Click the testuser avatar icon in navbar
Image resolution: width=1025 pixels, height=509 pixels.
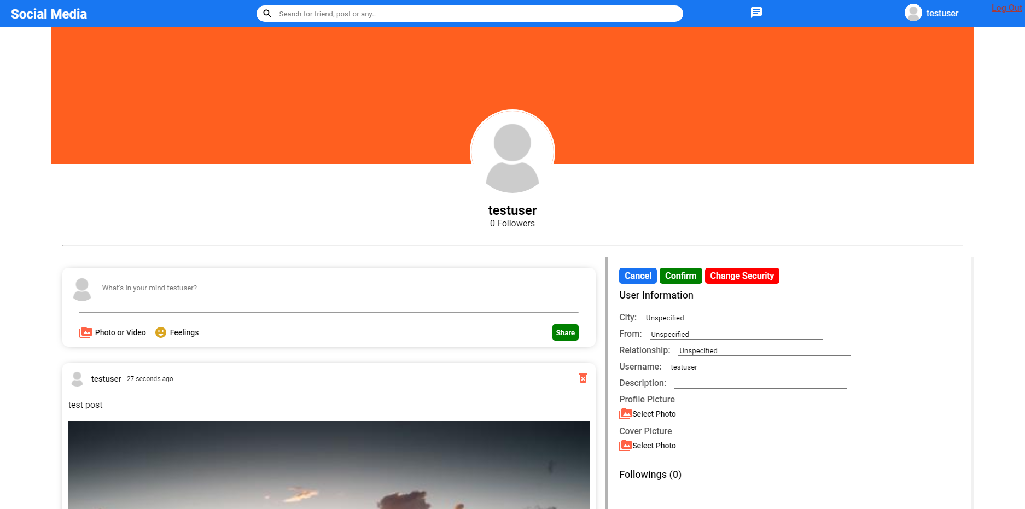pos(912,13)
